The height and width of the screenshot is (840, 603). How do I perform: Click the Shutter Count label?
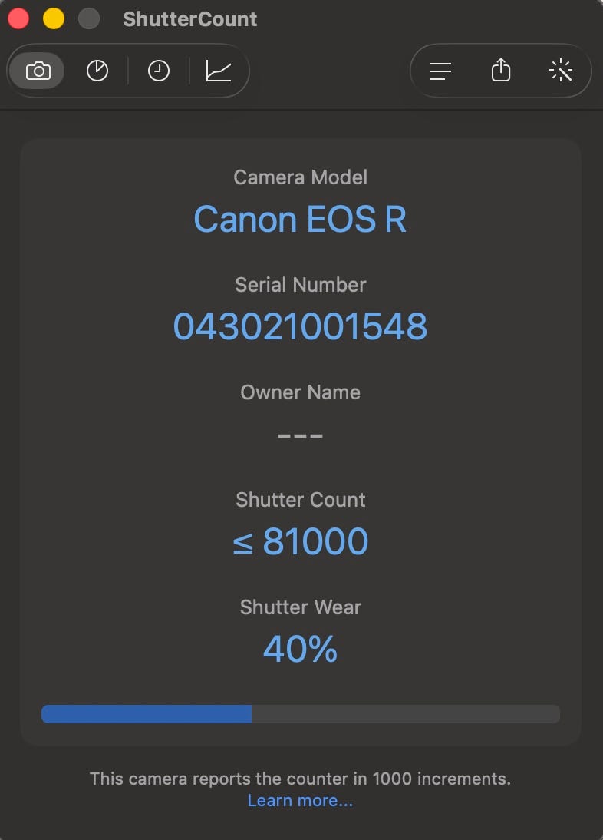300,500
